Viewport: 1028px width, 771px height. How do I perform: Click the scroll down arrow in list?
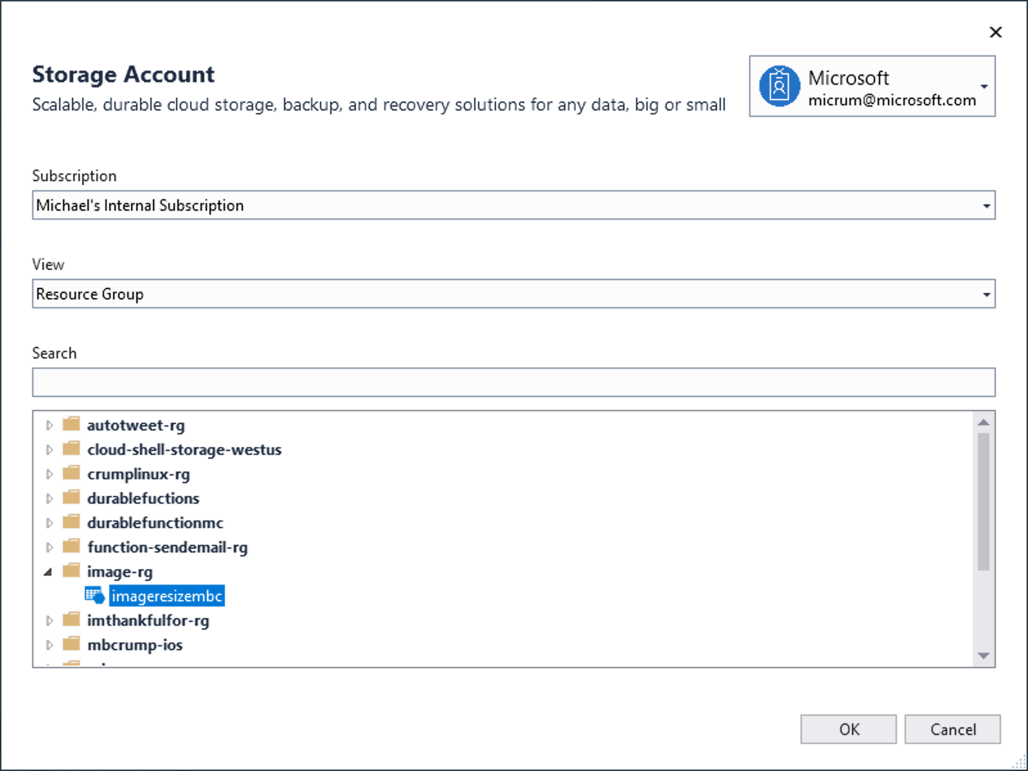(x=983, y=656)
